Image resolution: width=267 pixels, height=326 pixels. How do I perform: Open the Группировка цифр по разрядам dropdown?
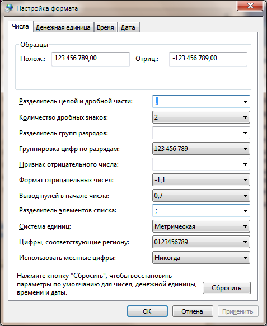click(201, 149)
